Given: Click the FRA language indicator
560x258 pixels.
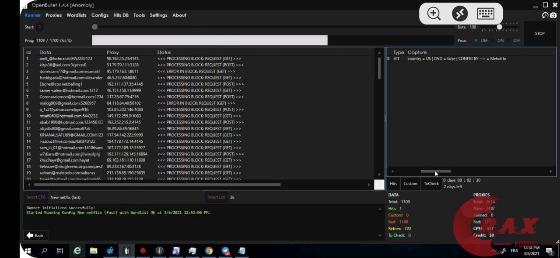Looking at the screenshot, I should click(514, 251).
